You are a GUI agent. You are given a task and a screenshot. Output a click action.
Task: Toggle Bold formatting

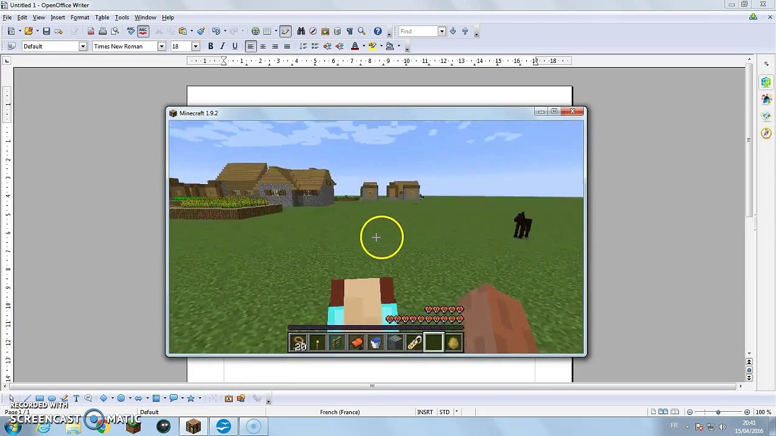(210, 47)
